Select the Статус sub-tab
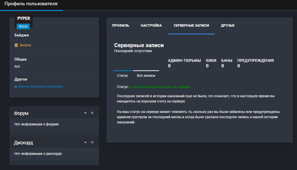 (122, 76)
